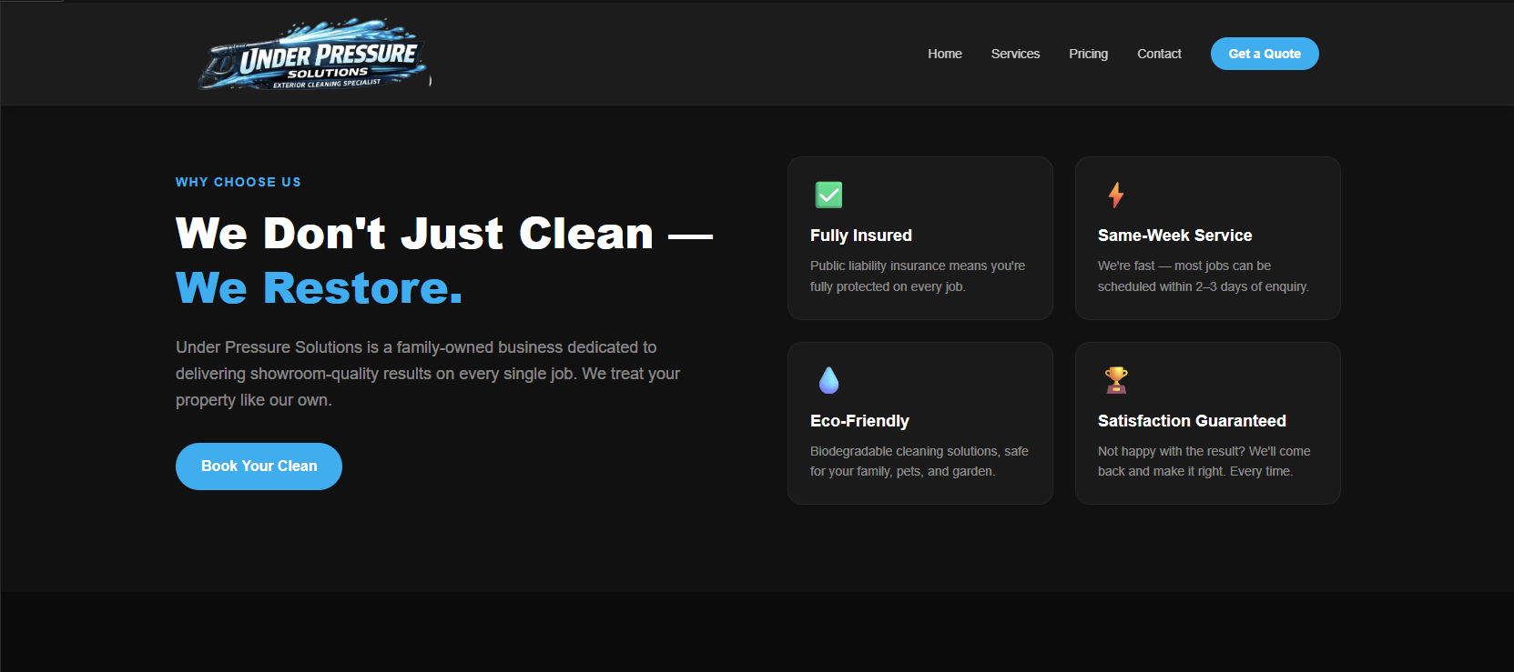Click the Fully Insured card title

coord(861,236)
